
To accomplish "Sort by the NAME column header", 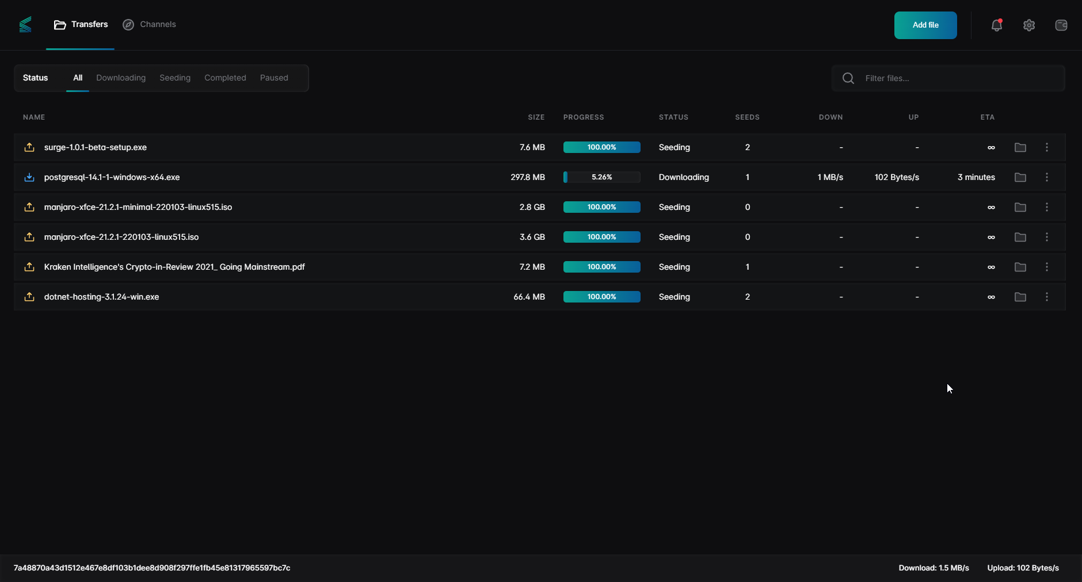I will click(x=34, y=117).
